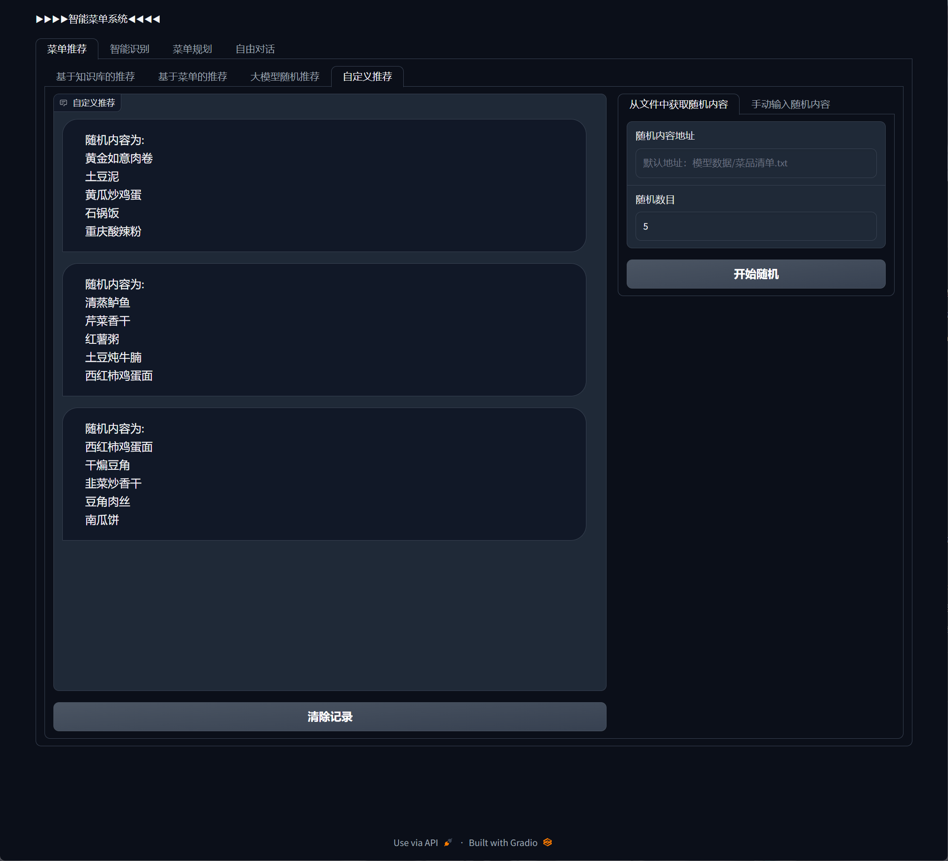Image resolution: width=948 pixels, height=861 pixels.
Task: Click the 红薯粥 text
Action: [x=102, y=340]
